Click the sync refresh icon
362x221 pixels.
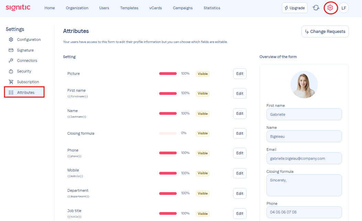point(316,8)
